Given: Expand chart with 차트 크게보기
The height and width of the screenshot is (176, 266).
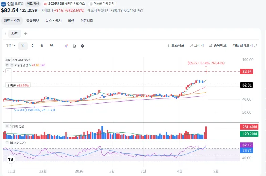Looking at the screenshot, I should tap(245, 46).
